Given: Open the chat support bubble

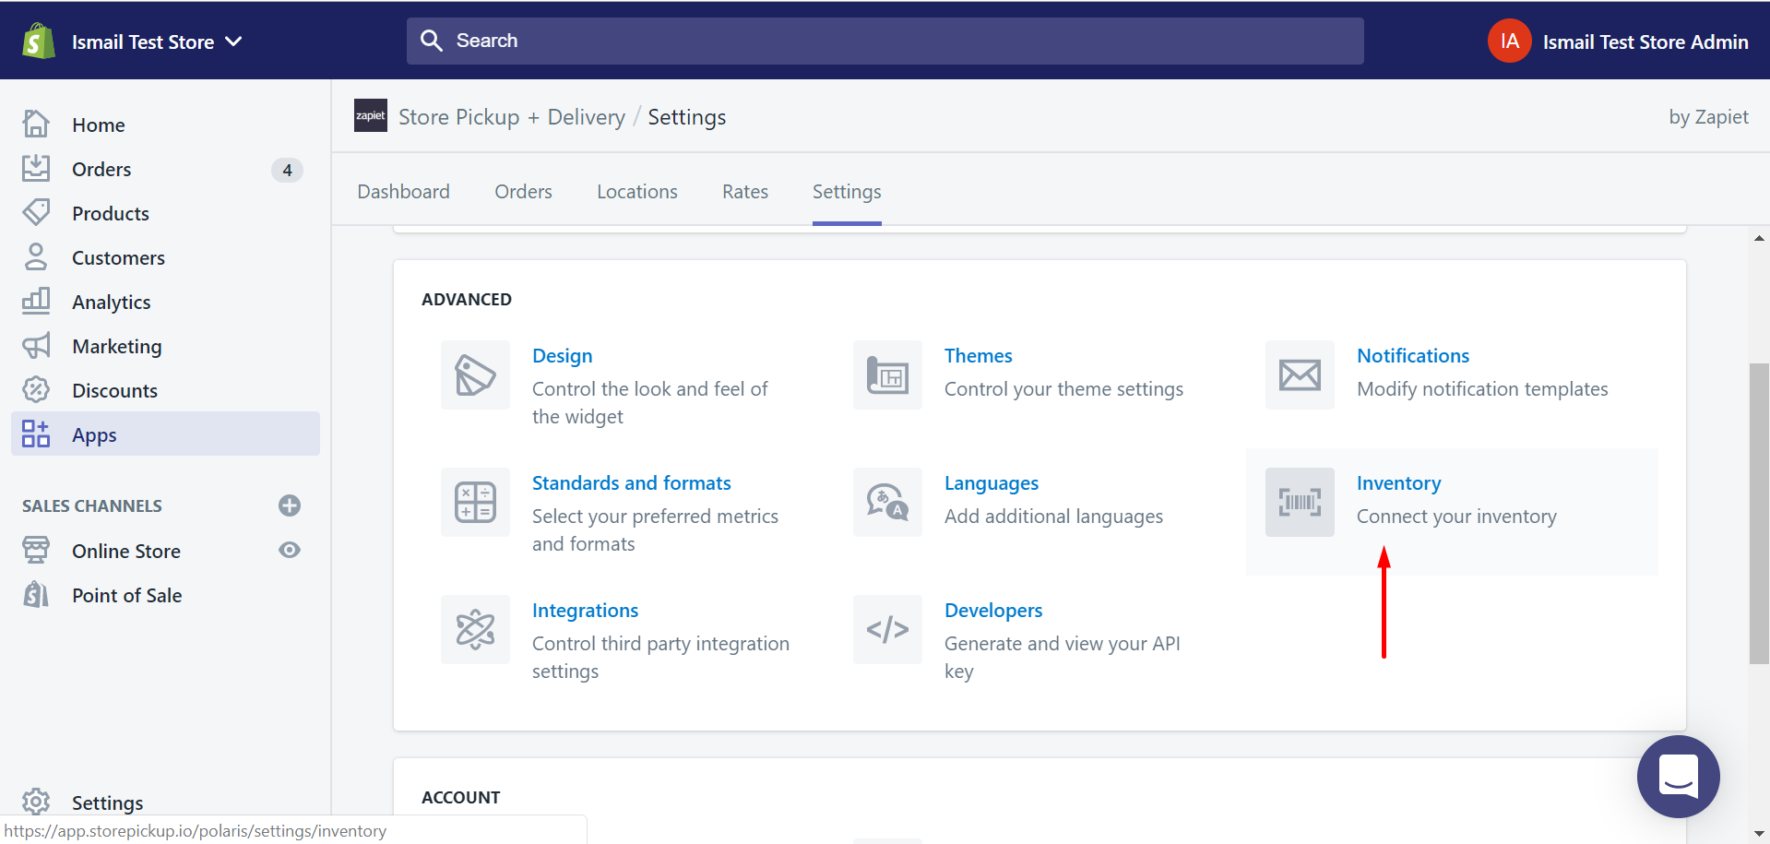Looking at the screenshot, I should coord(1678,776).
